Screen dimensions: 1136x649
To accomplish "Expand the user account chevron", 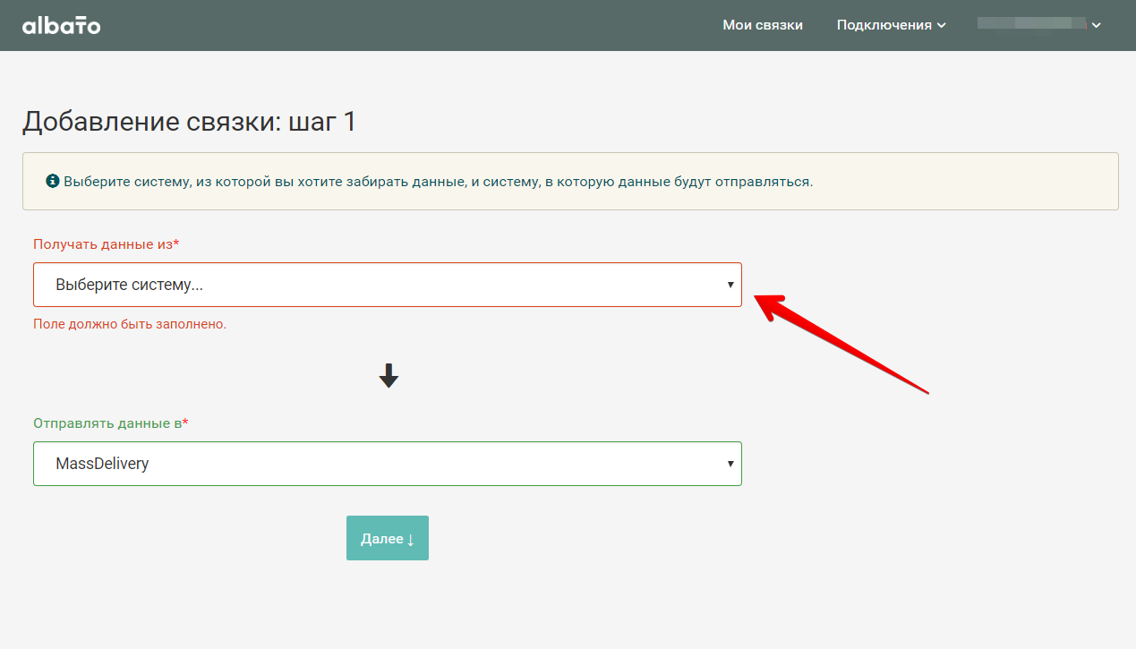I will pos(1097,25).
